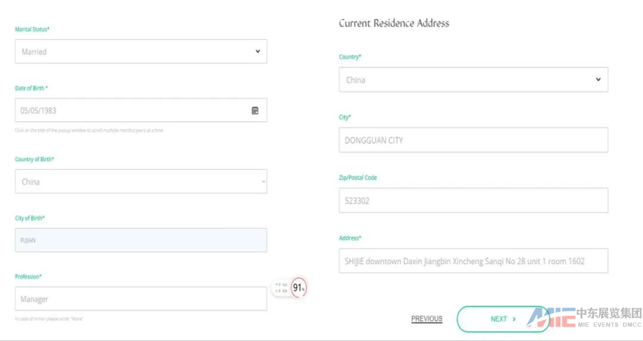Click the Marital Status label

point(32,29)
